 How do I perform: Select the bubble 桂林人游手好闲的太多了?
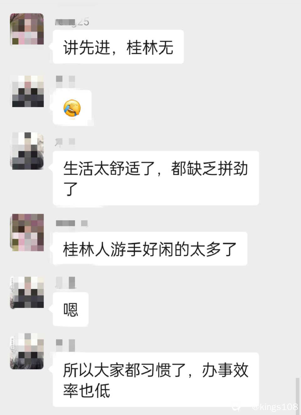[150, 249]
